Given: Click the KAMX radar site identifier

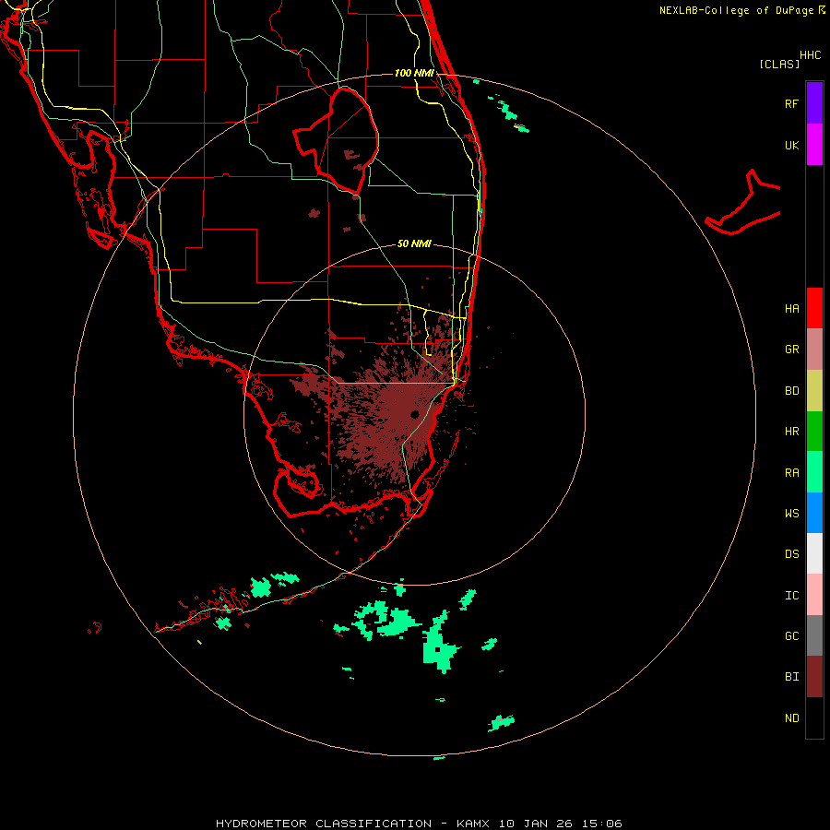Looking at the screenshot, I should 473,824.
